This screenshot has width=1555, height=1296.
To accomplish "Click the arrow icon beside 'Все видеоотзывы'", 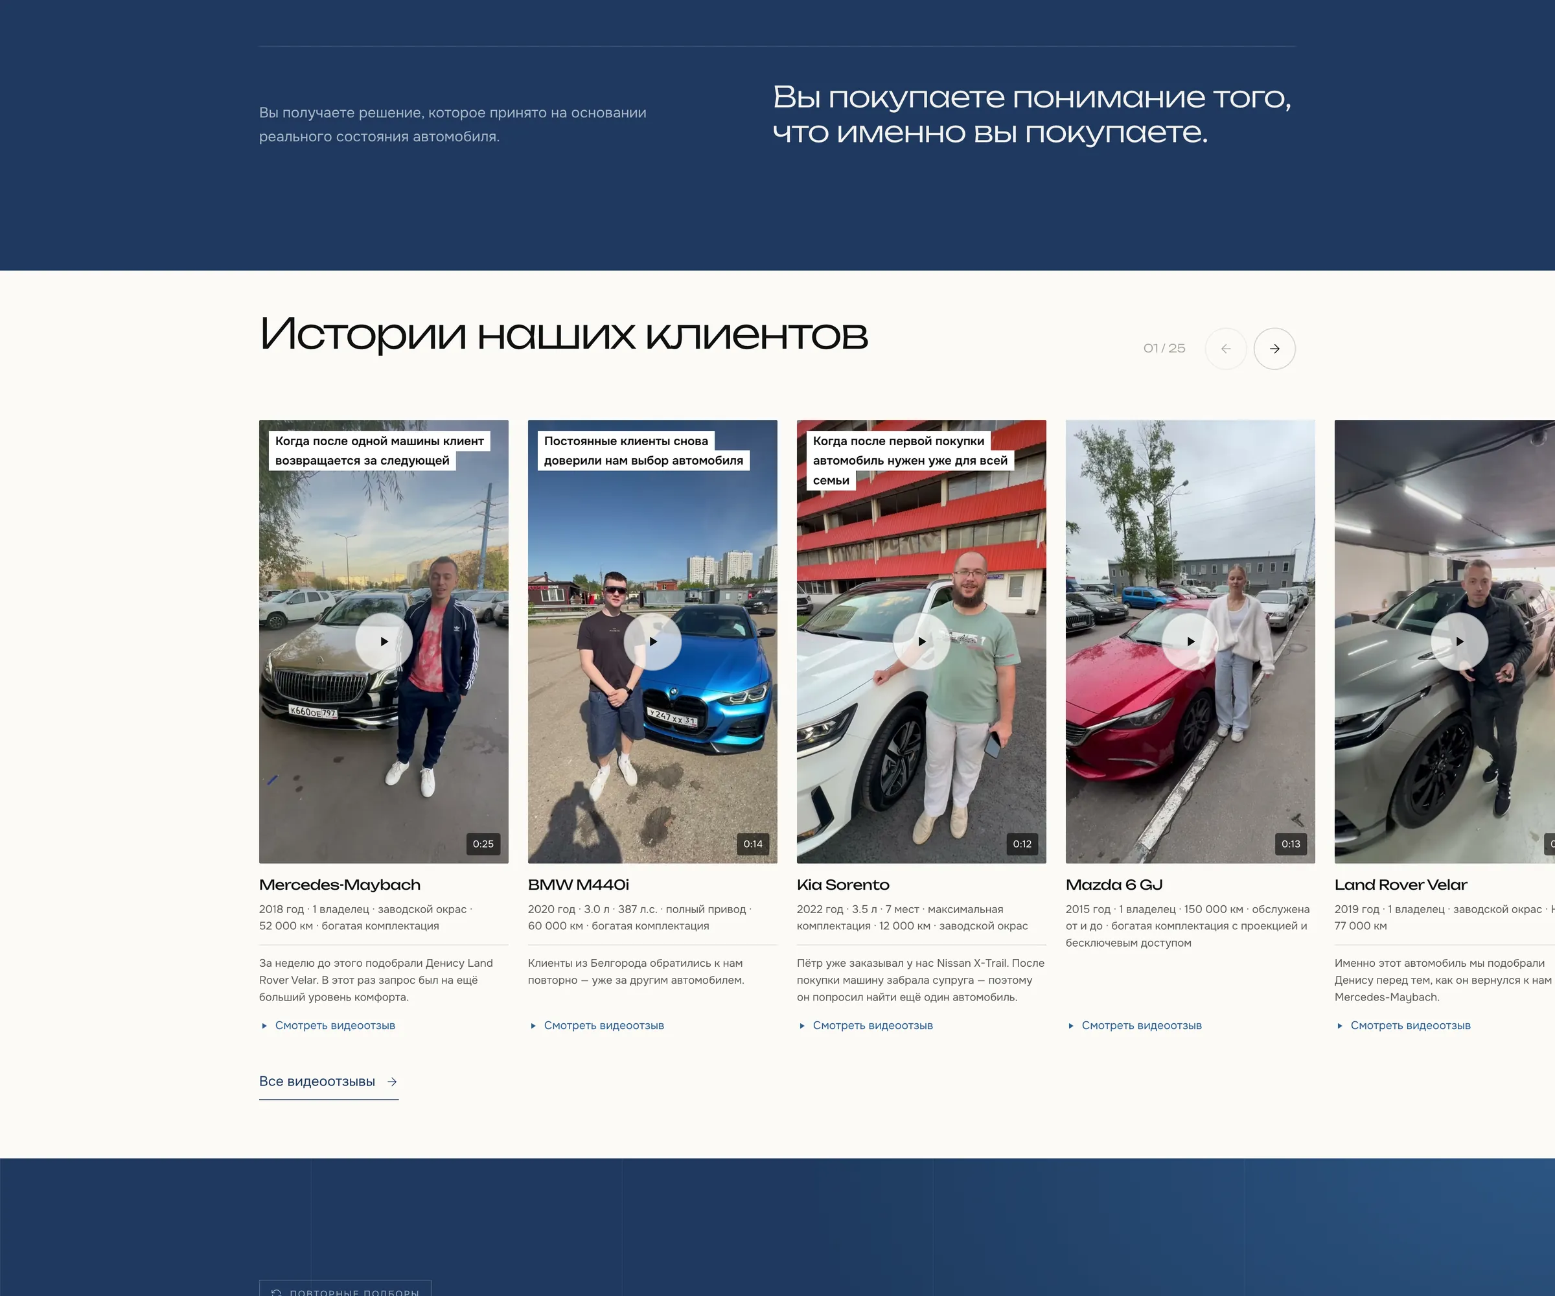I will 392,1082.
